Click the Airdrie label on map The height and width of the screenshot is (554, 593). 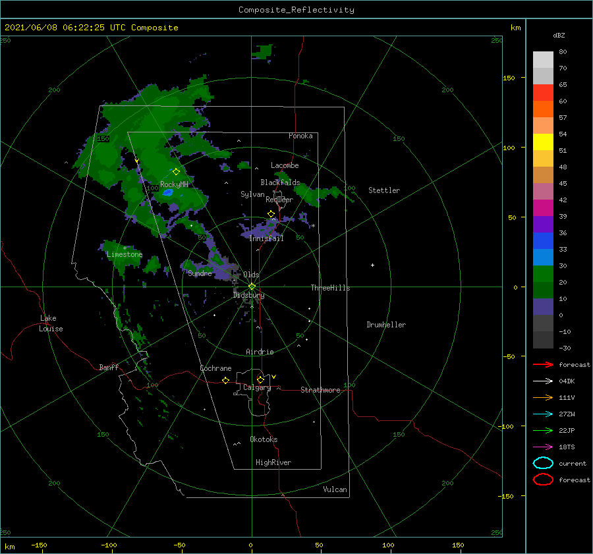click(x=260, y=352)
